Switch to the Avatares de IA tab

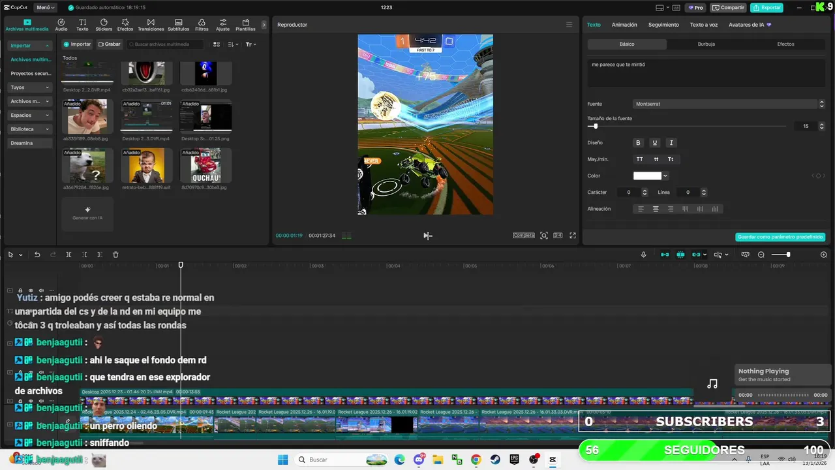pyautogui.click(x=750, y=25)
